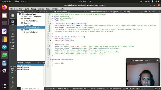Toggle the right sidebar button in status bar

159,88
